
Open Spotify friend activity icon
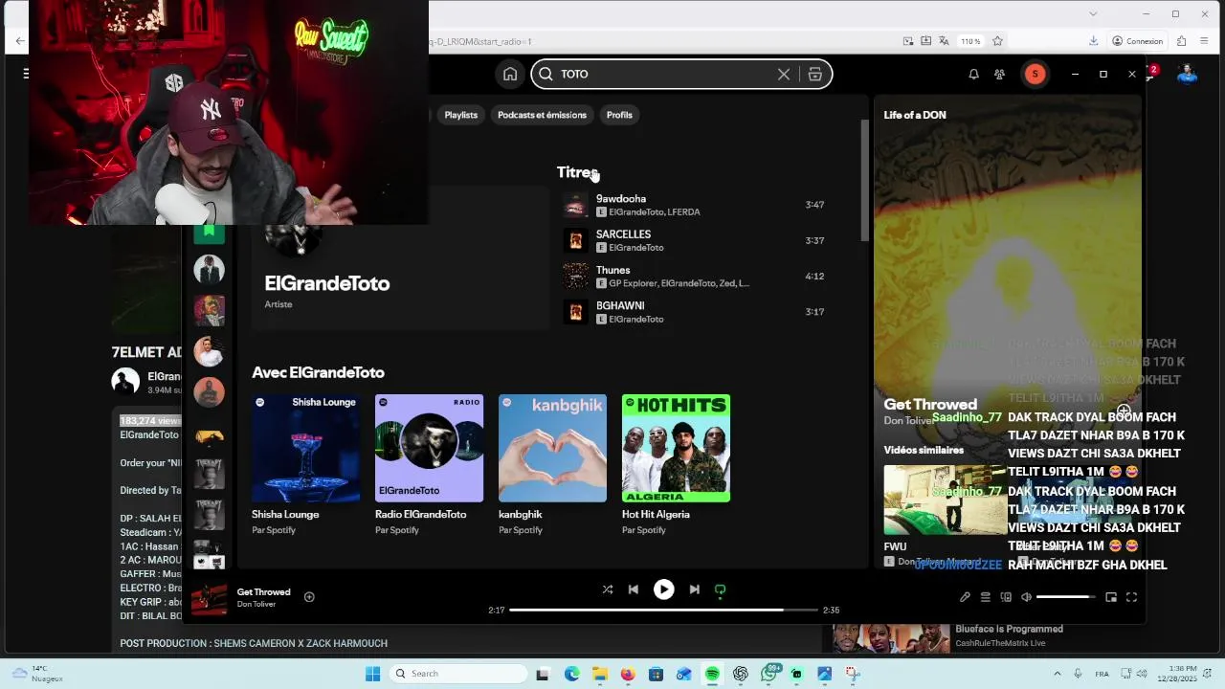click(x=999, y=74)
